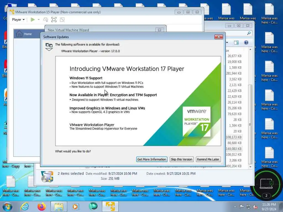Click the Explorer search magnifier icon

tap(249, 33)
